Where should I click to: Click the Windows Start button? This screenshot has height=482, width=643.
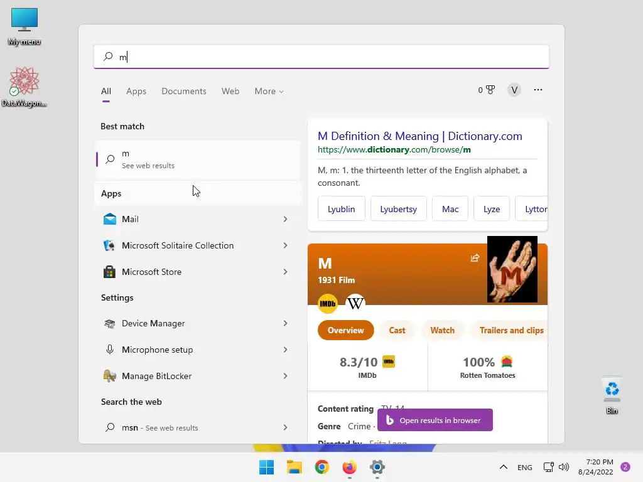(266, 467)
